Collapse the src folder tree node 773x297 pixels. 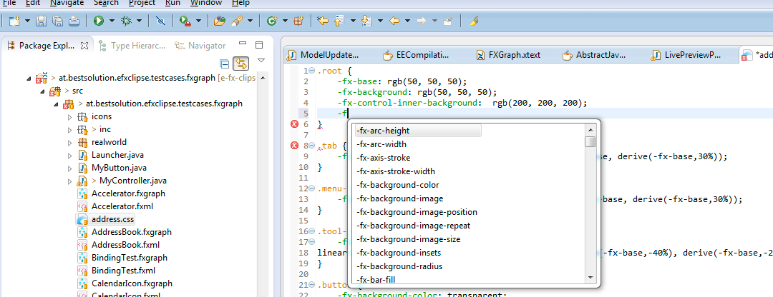pos(42,91)
